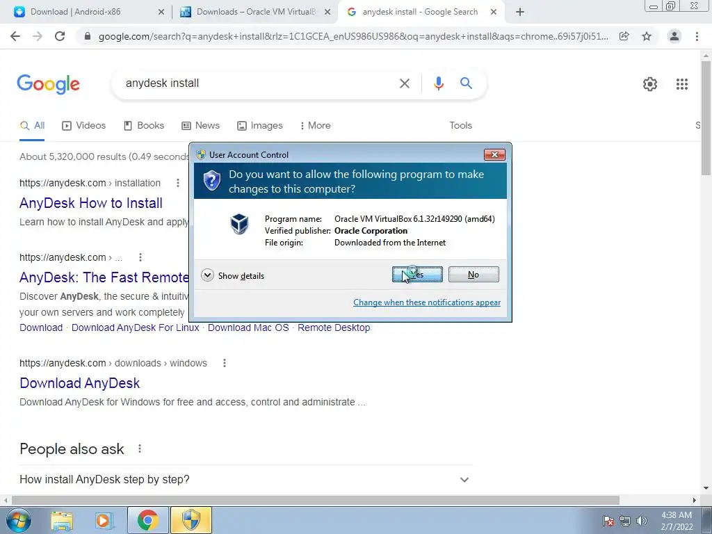Switch to Videos results

point(84,125)
